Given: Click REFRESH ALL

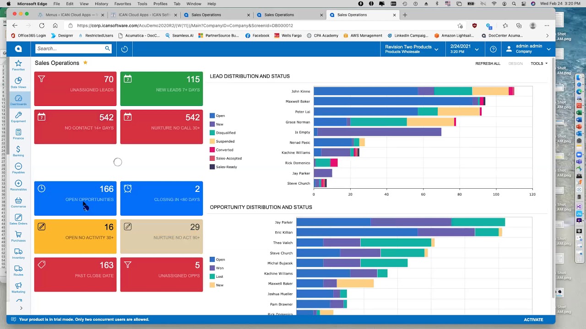Looking at the screenshot, I should 488,64.
